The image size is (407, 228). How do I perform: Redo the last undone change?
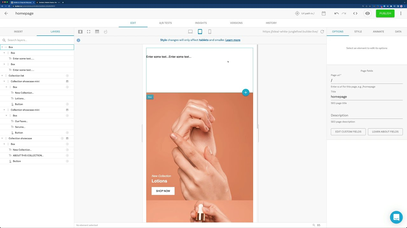pos(344,13)
